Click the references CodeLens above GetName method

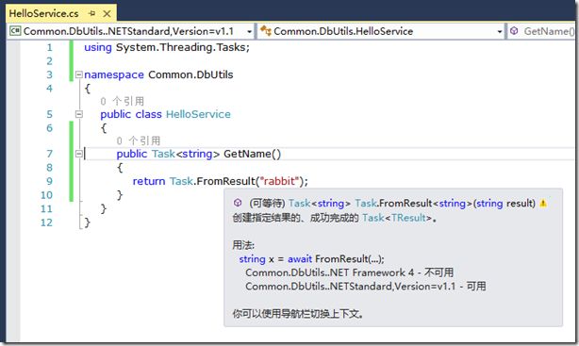point(139,140)
